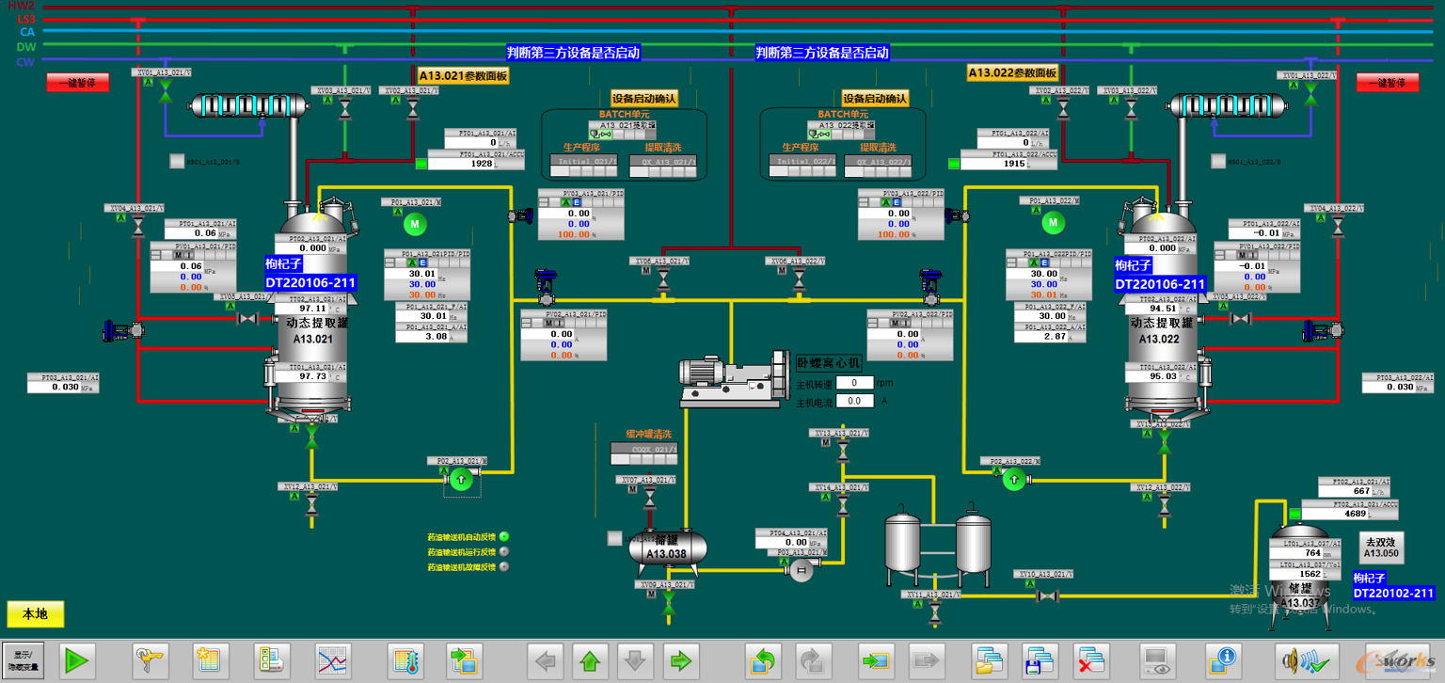Image resolution: width=1445 pixels, height=683 pixels.
Task: Open the PV01_A13_022/PID faceplate
Action: (x=1258, y=266)
